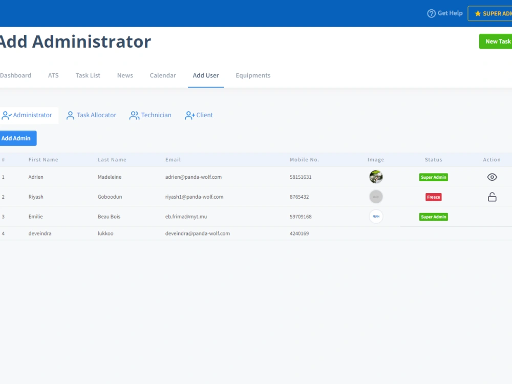This screenshot has height=384, width=512.
Task: Click first name Adrien cell
Action: [x=36, y=177]
